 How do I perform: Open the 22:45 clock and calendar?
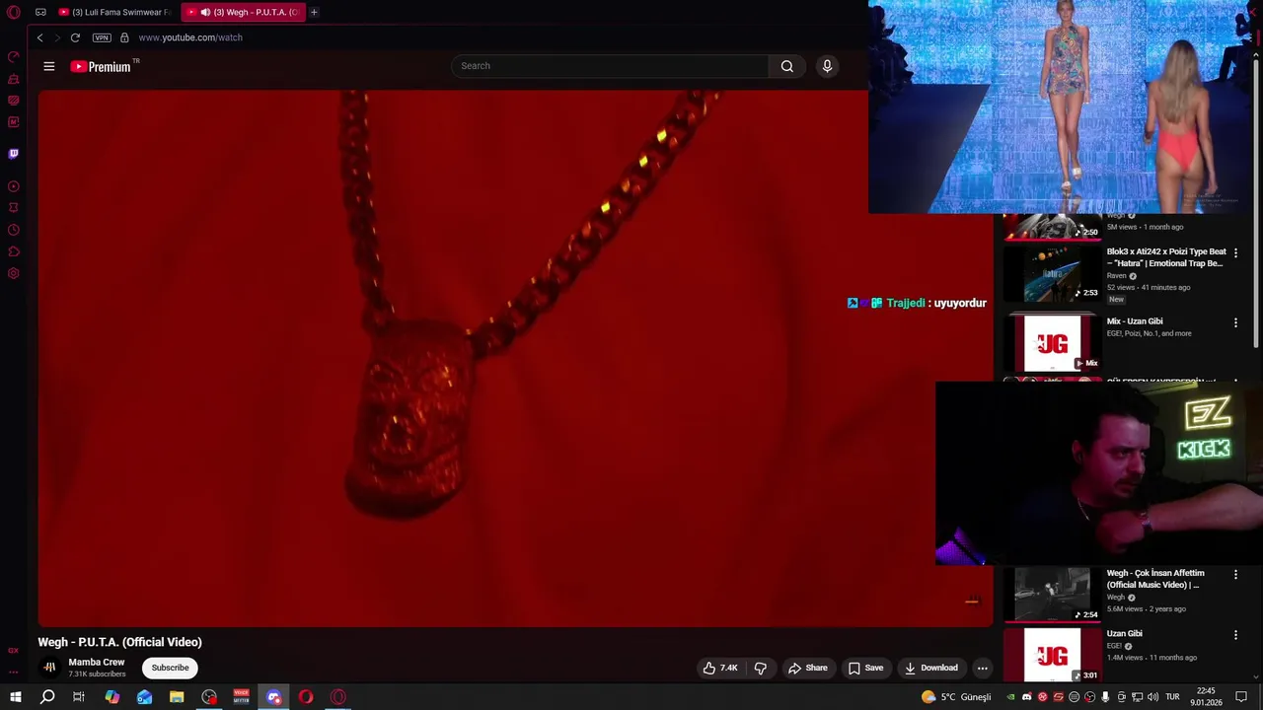tap(1206, 697)
